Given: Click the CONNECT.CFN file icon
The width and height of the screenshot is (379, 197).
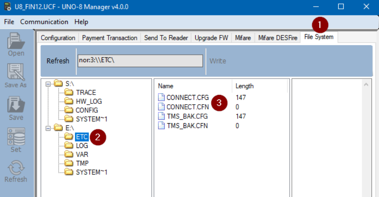Looking at the screenshot, I should pos(161,106).
